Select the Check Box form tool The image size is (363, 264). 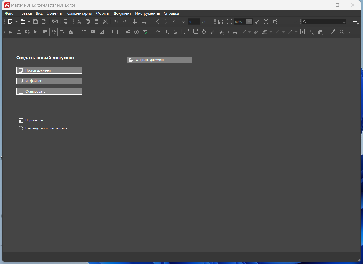pos(102,32)
